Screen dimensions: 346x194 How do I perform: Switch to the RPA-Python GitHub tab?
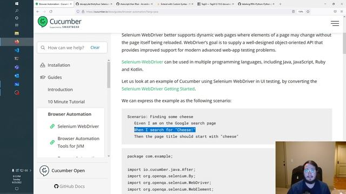pos(256,4)
